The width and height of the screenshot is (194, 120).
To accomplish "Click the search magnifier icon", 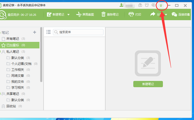I will (x=56, y=32).
